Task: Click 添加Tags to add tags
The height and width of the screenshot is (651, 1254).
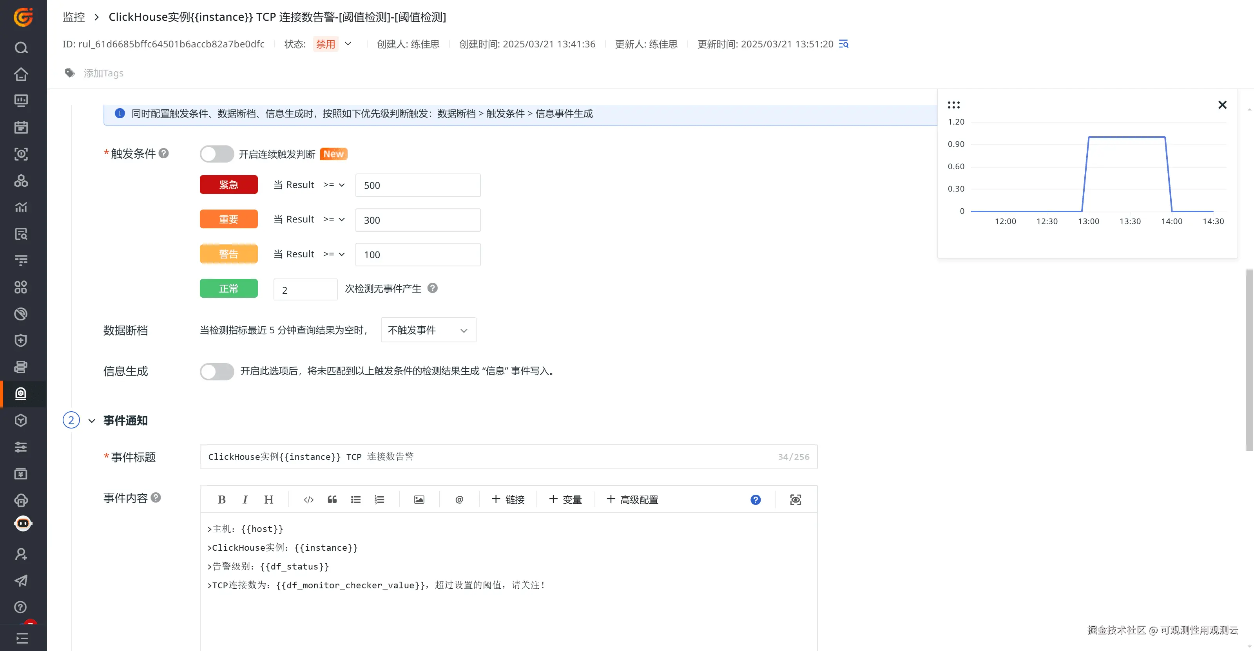Action: [x=104, y=73]
